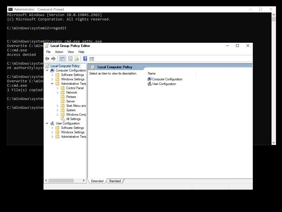The width and height of the screenshot is (282, 212).
Task: Expand Windows Settings under User Configuration
Action: tap(52, 132)
